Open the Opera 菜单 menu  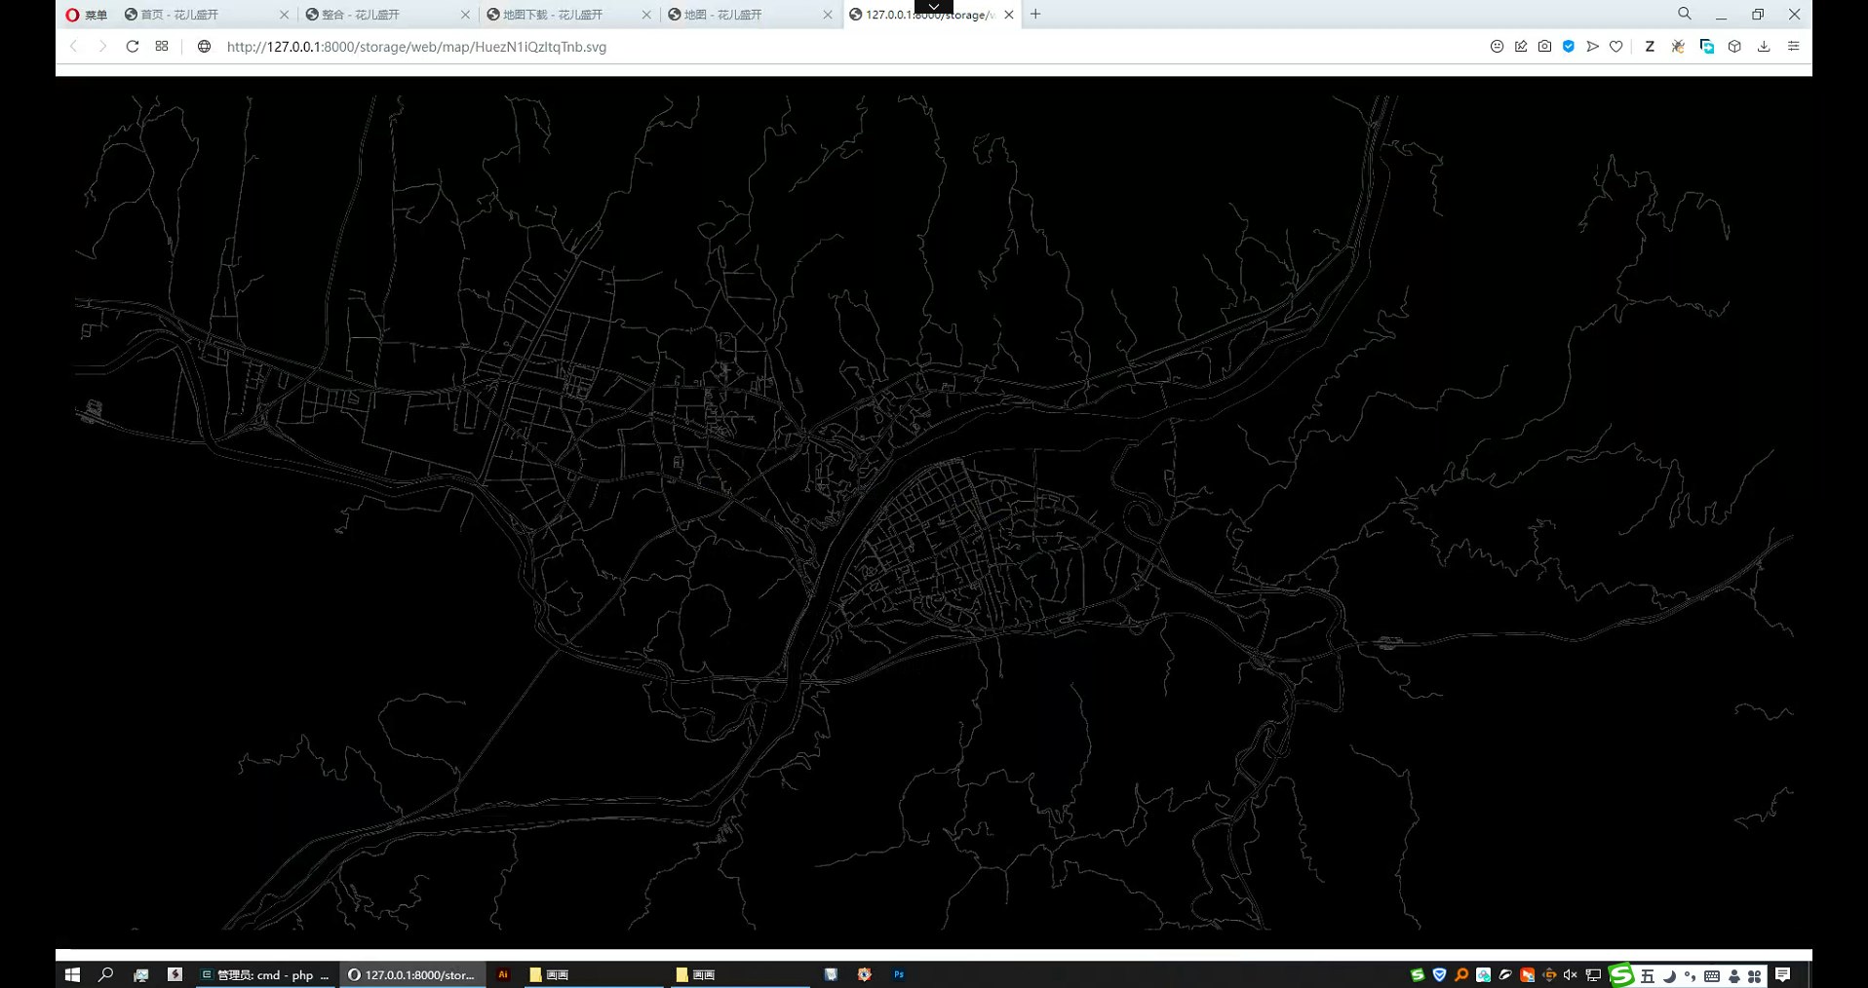click(x=86, y=15)
